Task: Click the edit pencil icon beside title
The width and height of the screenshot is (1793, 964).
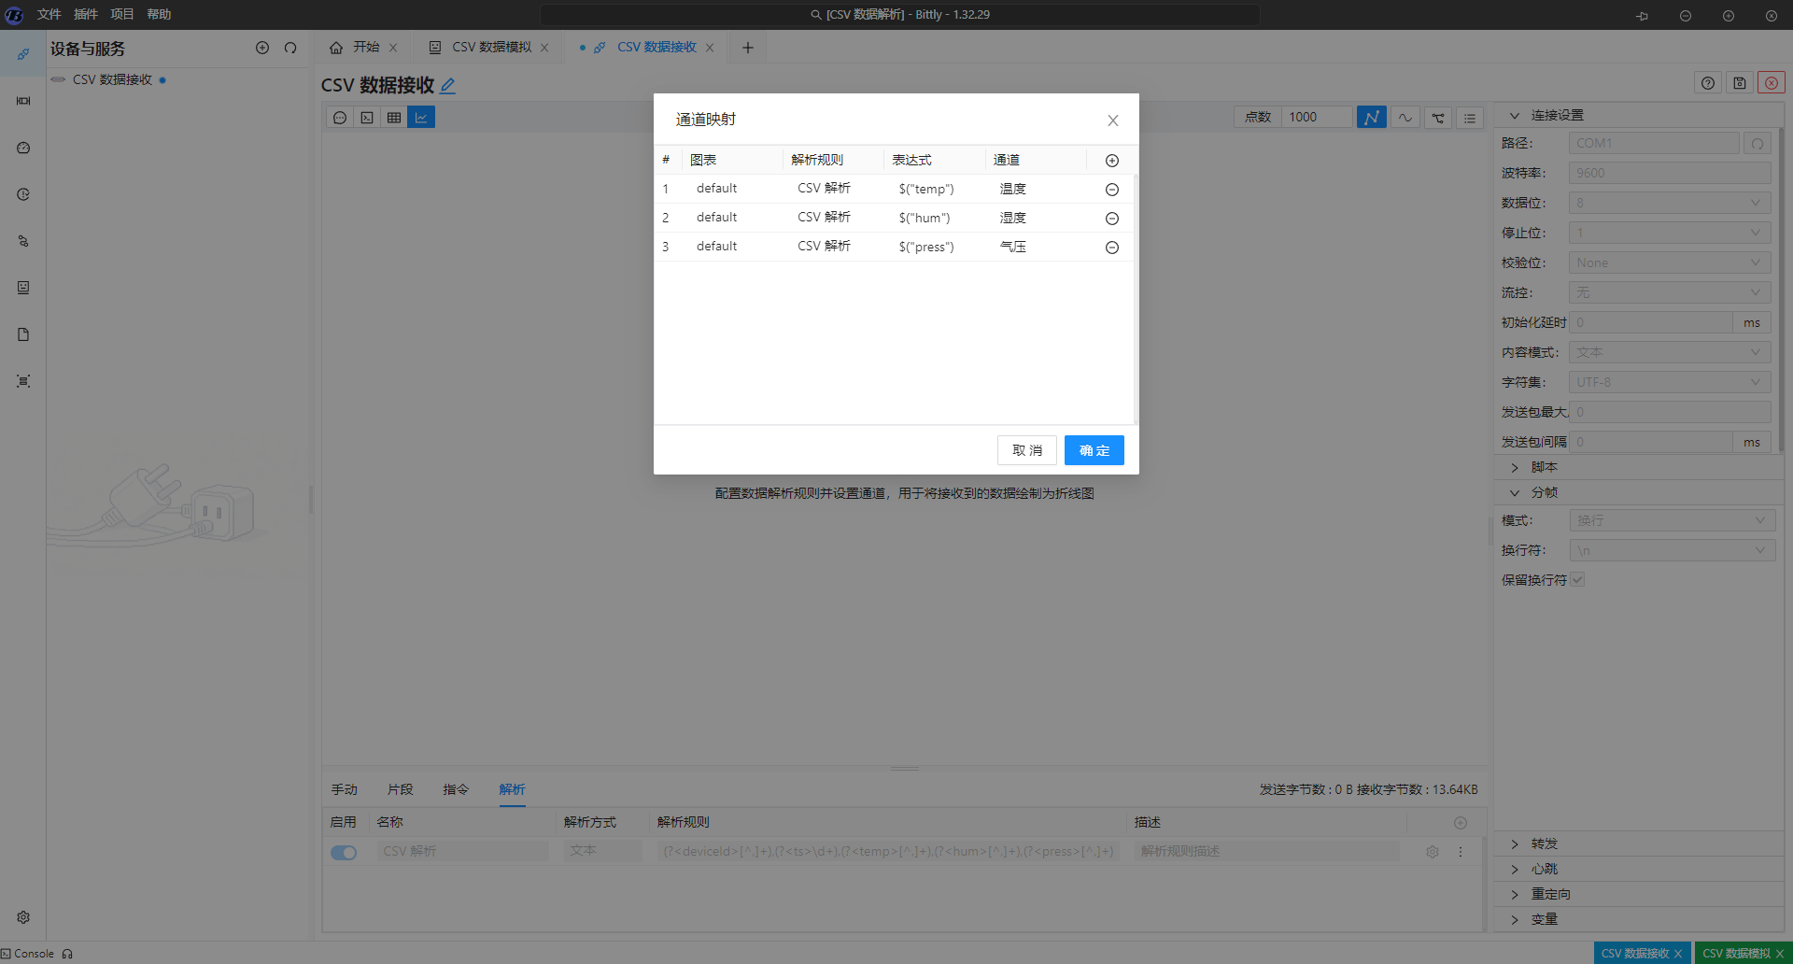Action: (x=448, y=86)
